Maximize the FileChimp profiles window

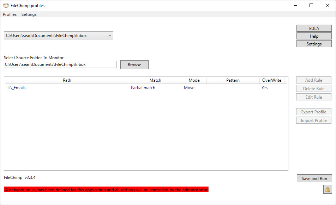click(311, 5)
